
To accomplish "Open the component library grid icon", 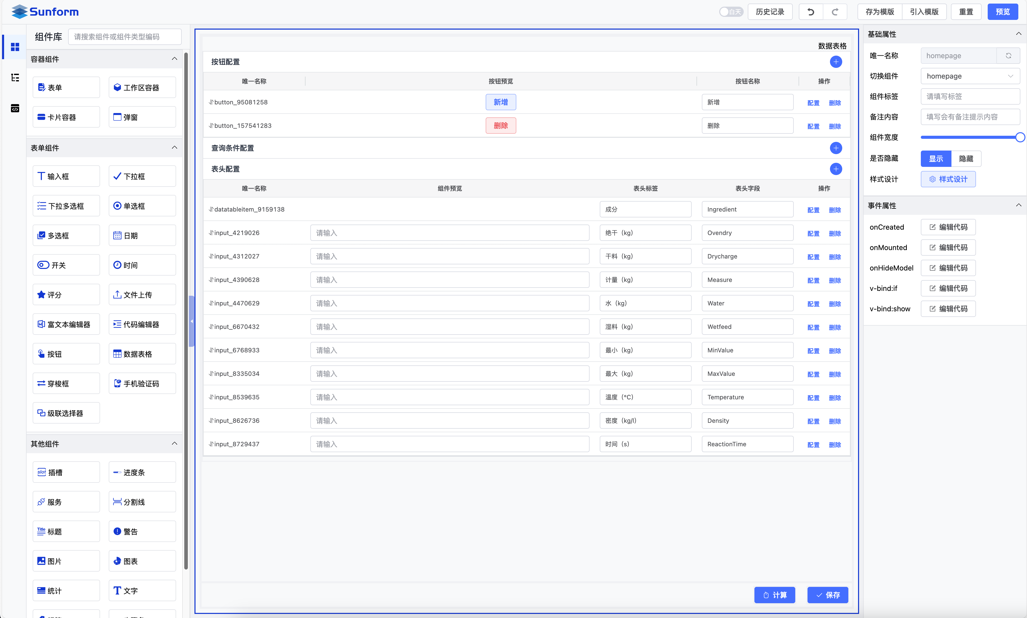I will 15,47.
